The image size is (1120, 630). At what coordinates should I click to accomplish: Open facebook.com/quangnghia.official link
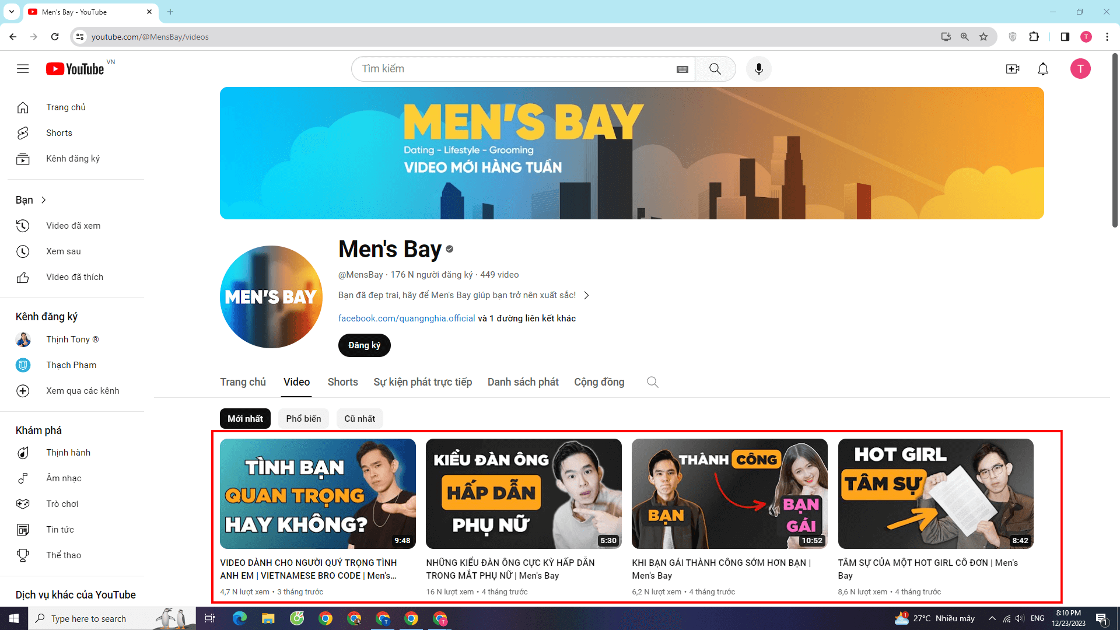pos(407,318)
